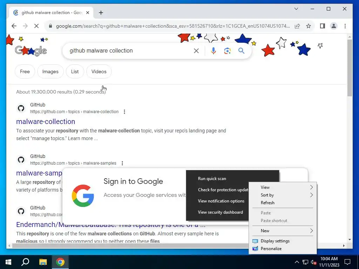Start voice search with microphone
The image size is (359, 269).
tap(214, 51)
